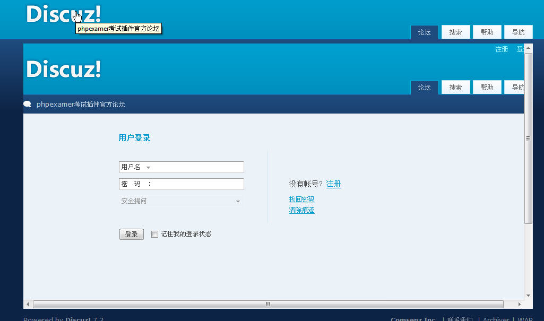Open phpexamer考试插件官方论坛 breadcrumb link
This screenshot has width=544, height=321.
[81, 105]
